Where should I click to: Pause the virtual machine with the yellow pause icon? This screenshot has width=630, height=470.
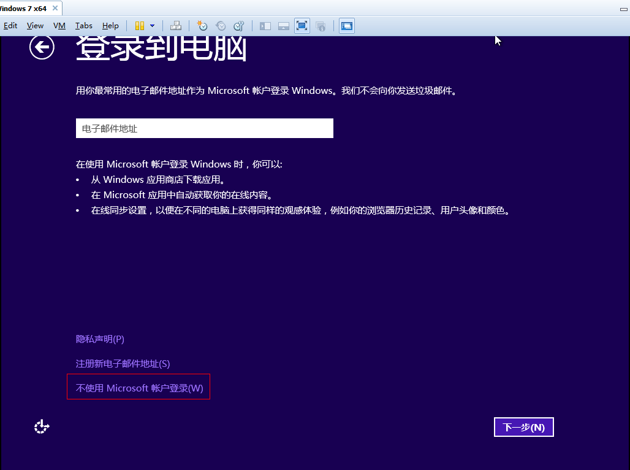(x=139, y=26)
